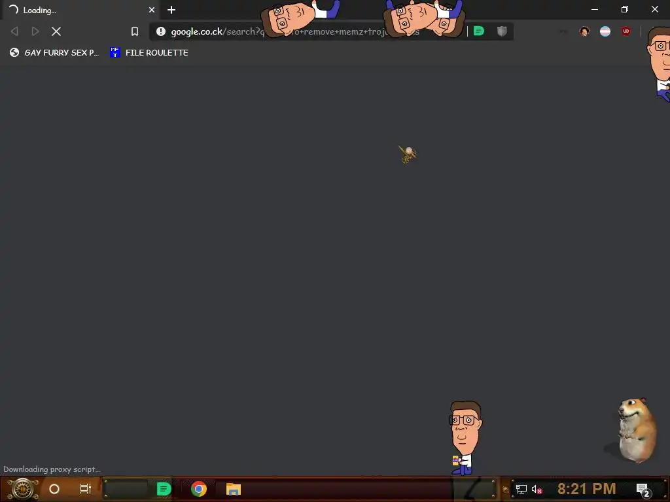670x502 pixels.
Task: Minimize the browser window
Action: (x=594, y=9)
